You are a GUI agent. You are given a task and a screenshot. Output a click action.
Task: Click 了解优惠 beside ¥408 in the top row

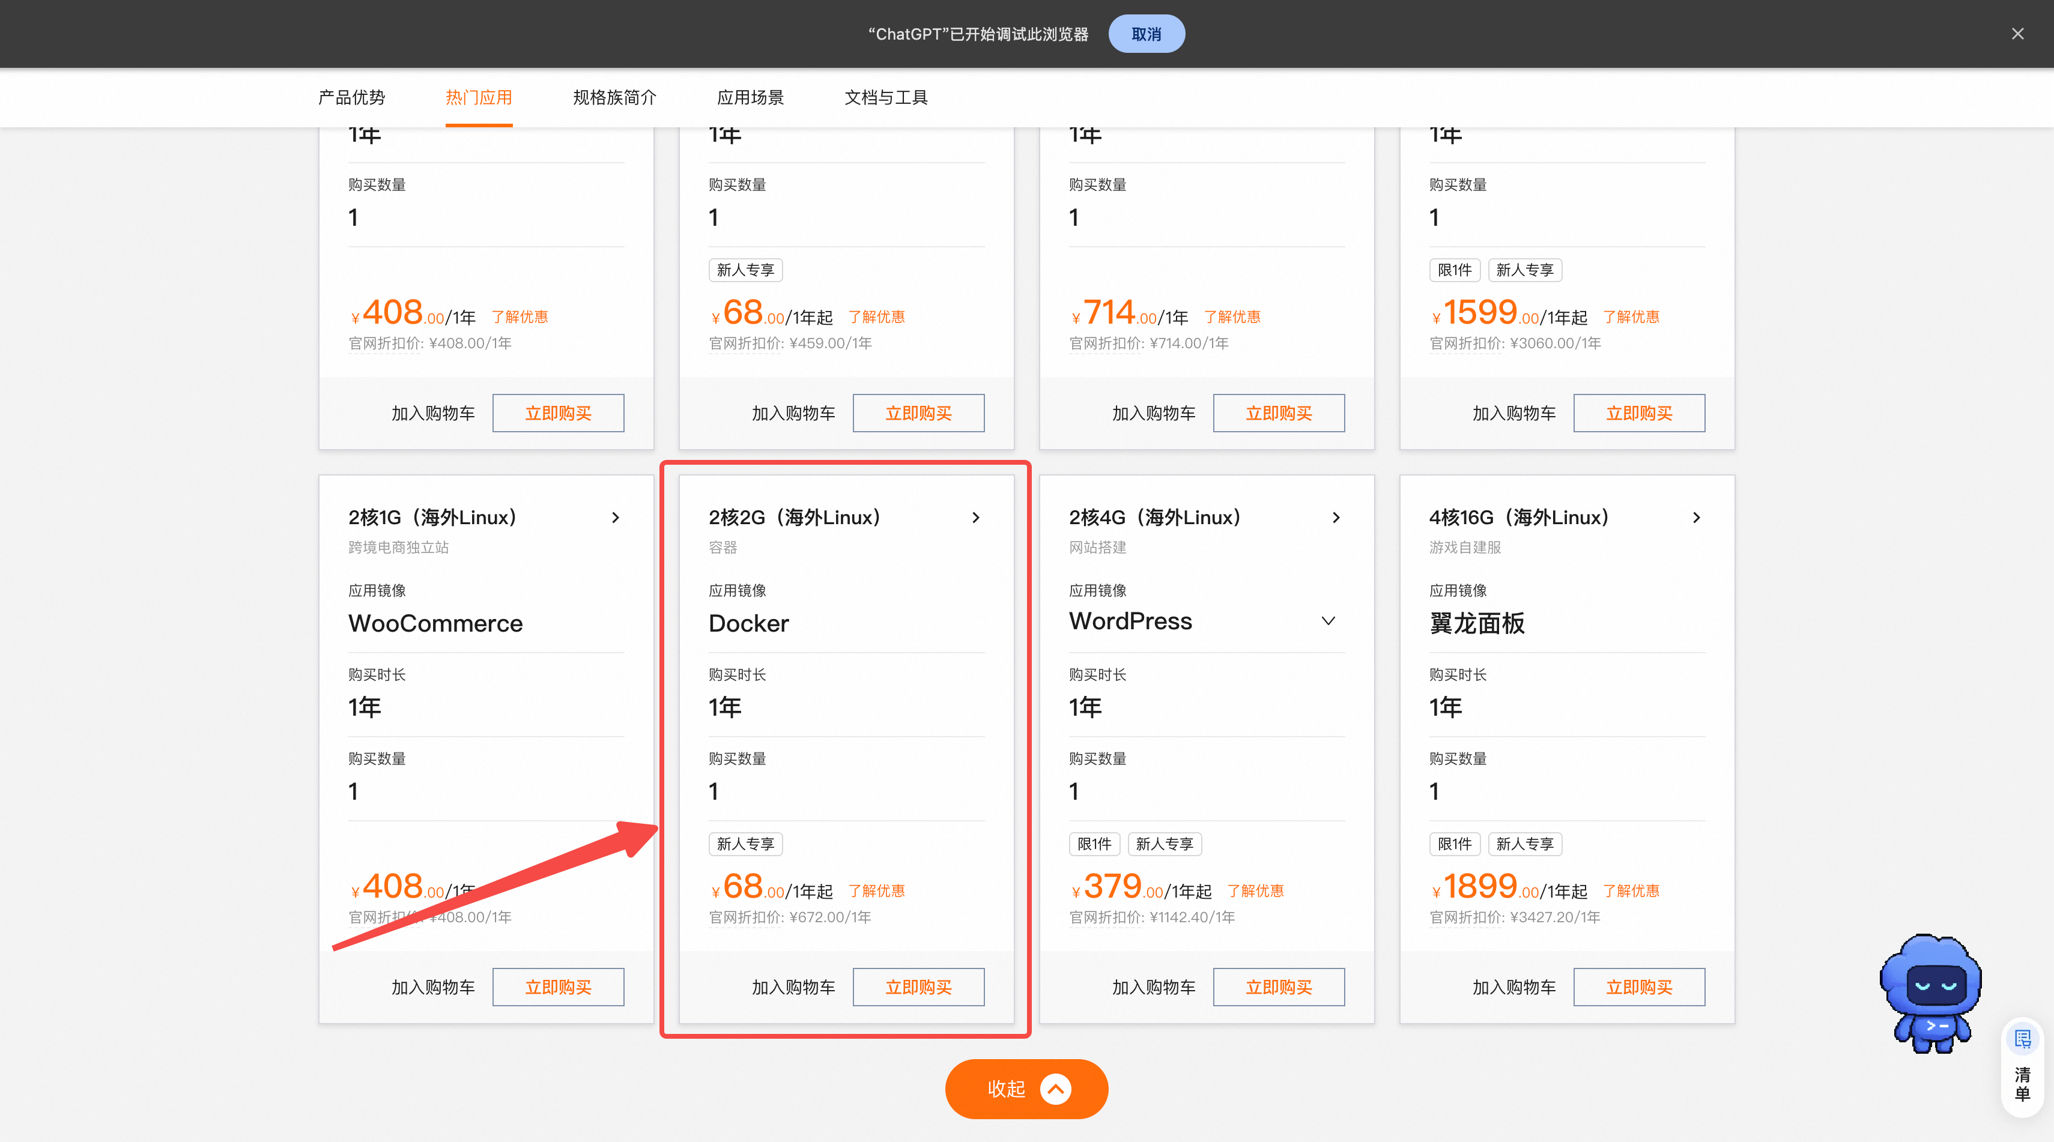coord(520,316)
